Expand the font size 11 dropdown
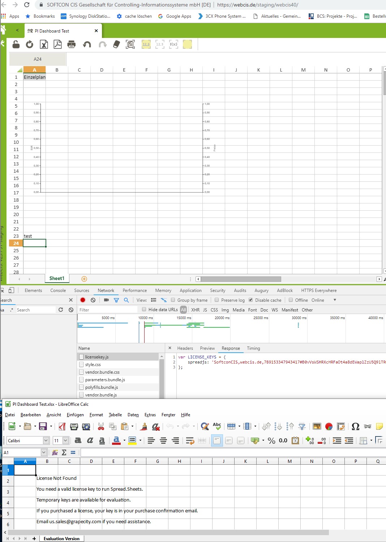This screenshot has width=386, height=542. pyautogui.click(x=65, y=440)
